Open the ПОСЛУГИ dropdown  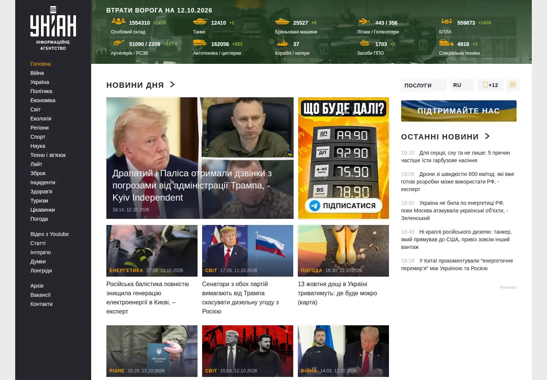pos(424,85)
